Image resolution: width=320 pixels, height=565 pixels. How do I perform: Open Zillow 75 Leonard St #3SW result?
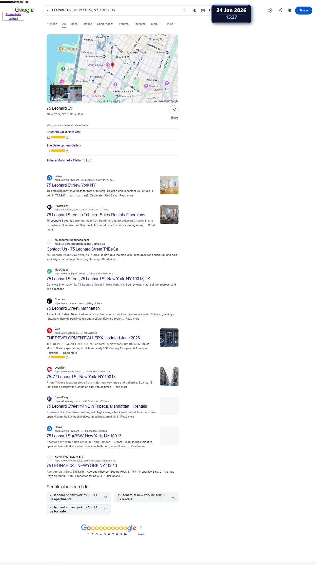click(x=84, y=436)
